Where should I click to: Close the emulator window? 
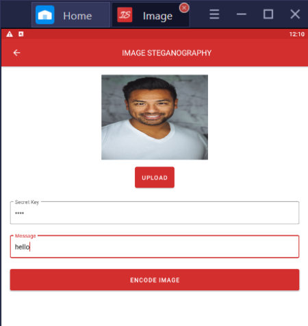point(295,14)
